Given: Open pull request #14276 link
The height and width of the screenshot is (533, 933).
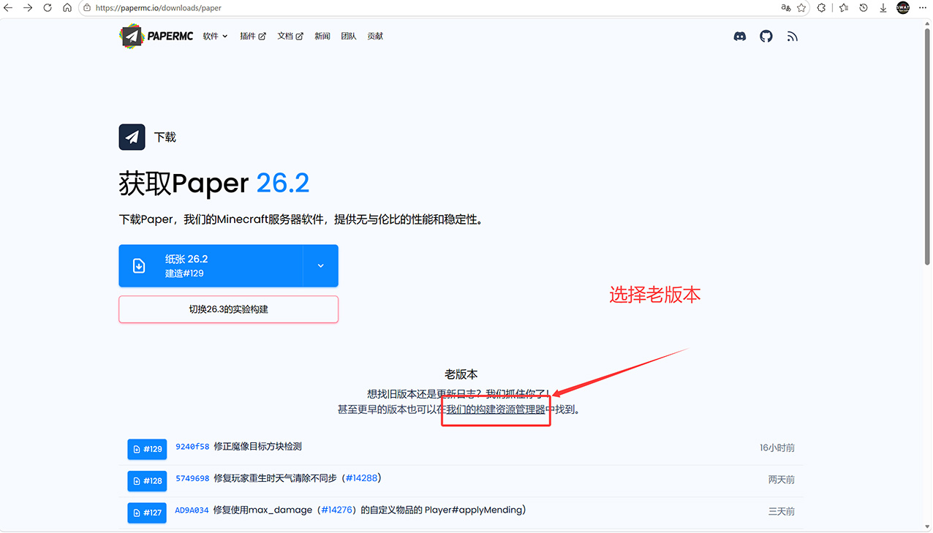Looking at the screenshot, I should pos(337,510).
